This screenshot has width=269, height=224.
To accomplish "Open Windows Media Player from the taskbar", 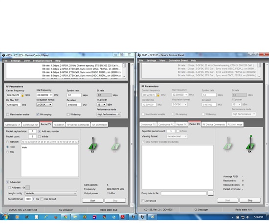I will (17, 217).
